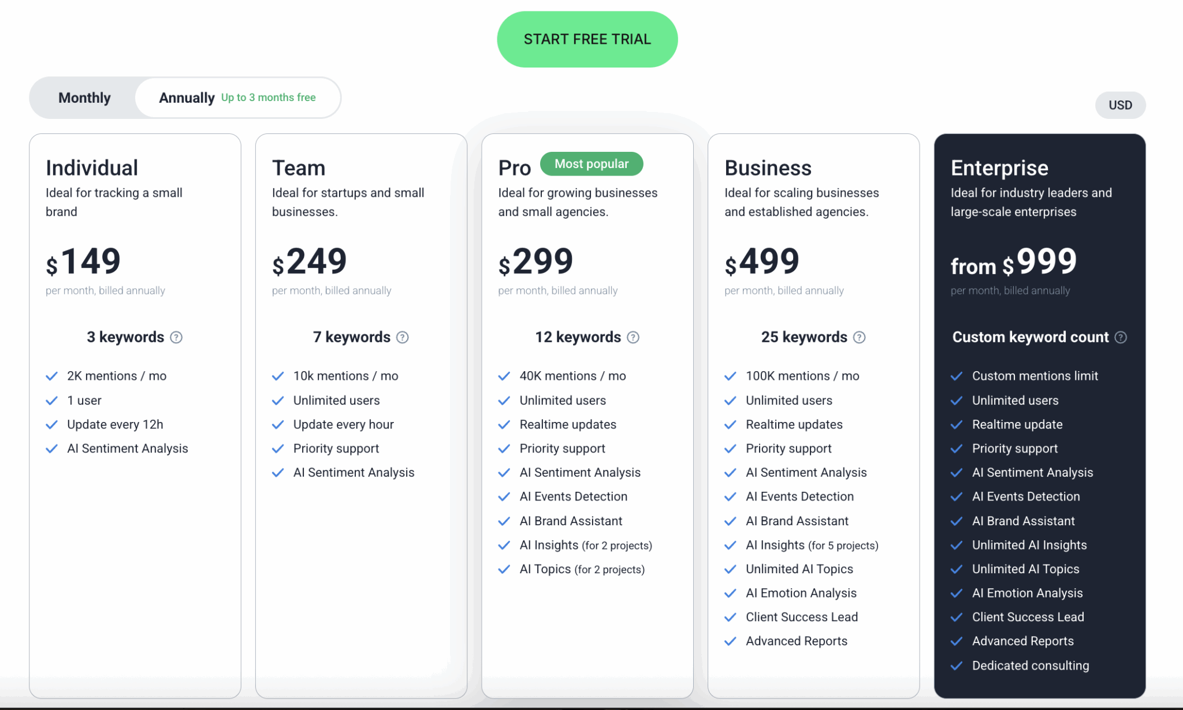Toggle the Most popular badge on Pro
1183x710 pixels.
pos(591,163)
